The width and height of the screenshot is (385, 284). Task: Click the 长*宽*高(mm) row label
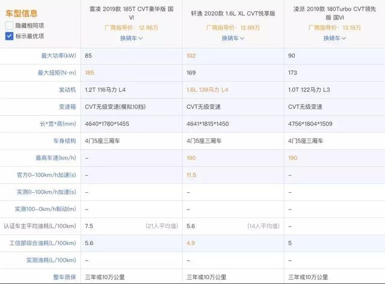58,124
